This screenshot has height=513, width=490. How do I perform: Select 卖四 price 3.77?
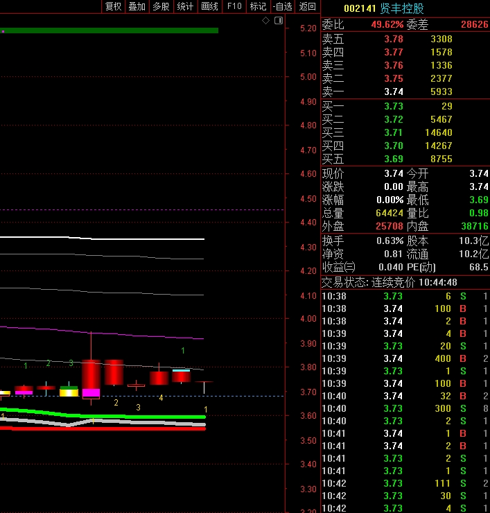pyautogui.click(x=394, y=52)
